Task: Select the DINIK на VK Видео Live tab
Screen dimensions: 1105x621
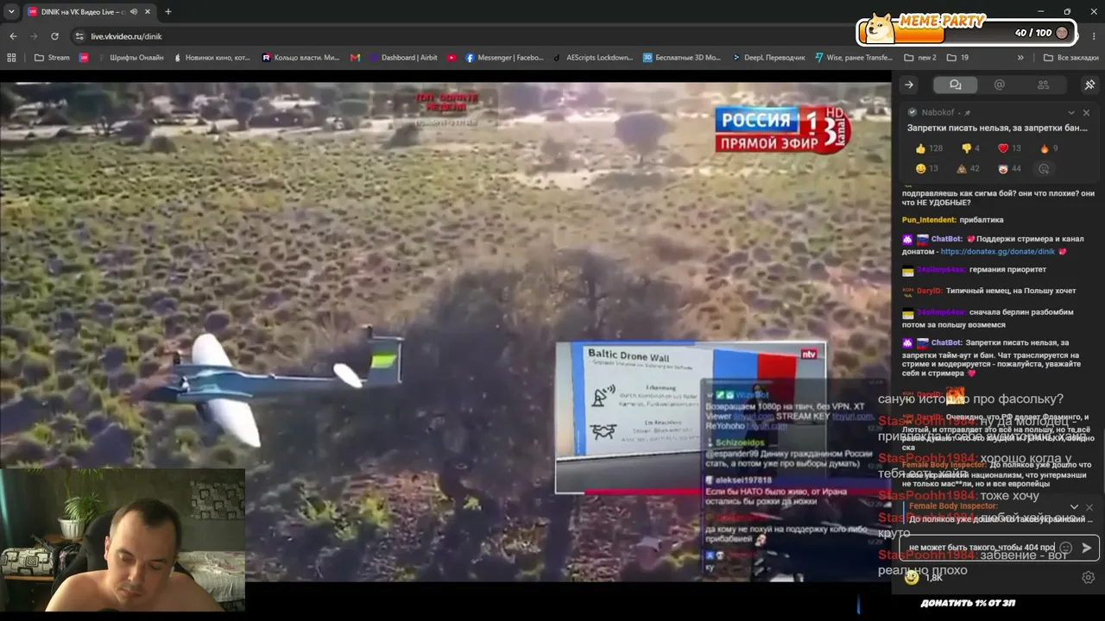Action: (88, 12)
